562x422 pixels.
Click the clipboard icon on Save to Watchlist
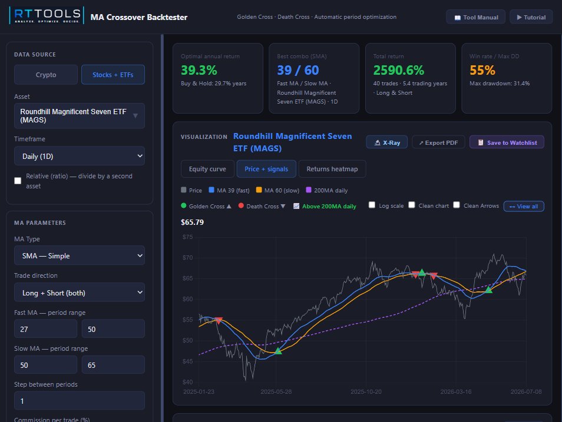coord(481,142)
